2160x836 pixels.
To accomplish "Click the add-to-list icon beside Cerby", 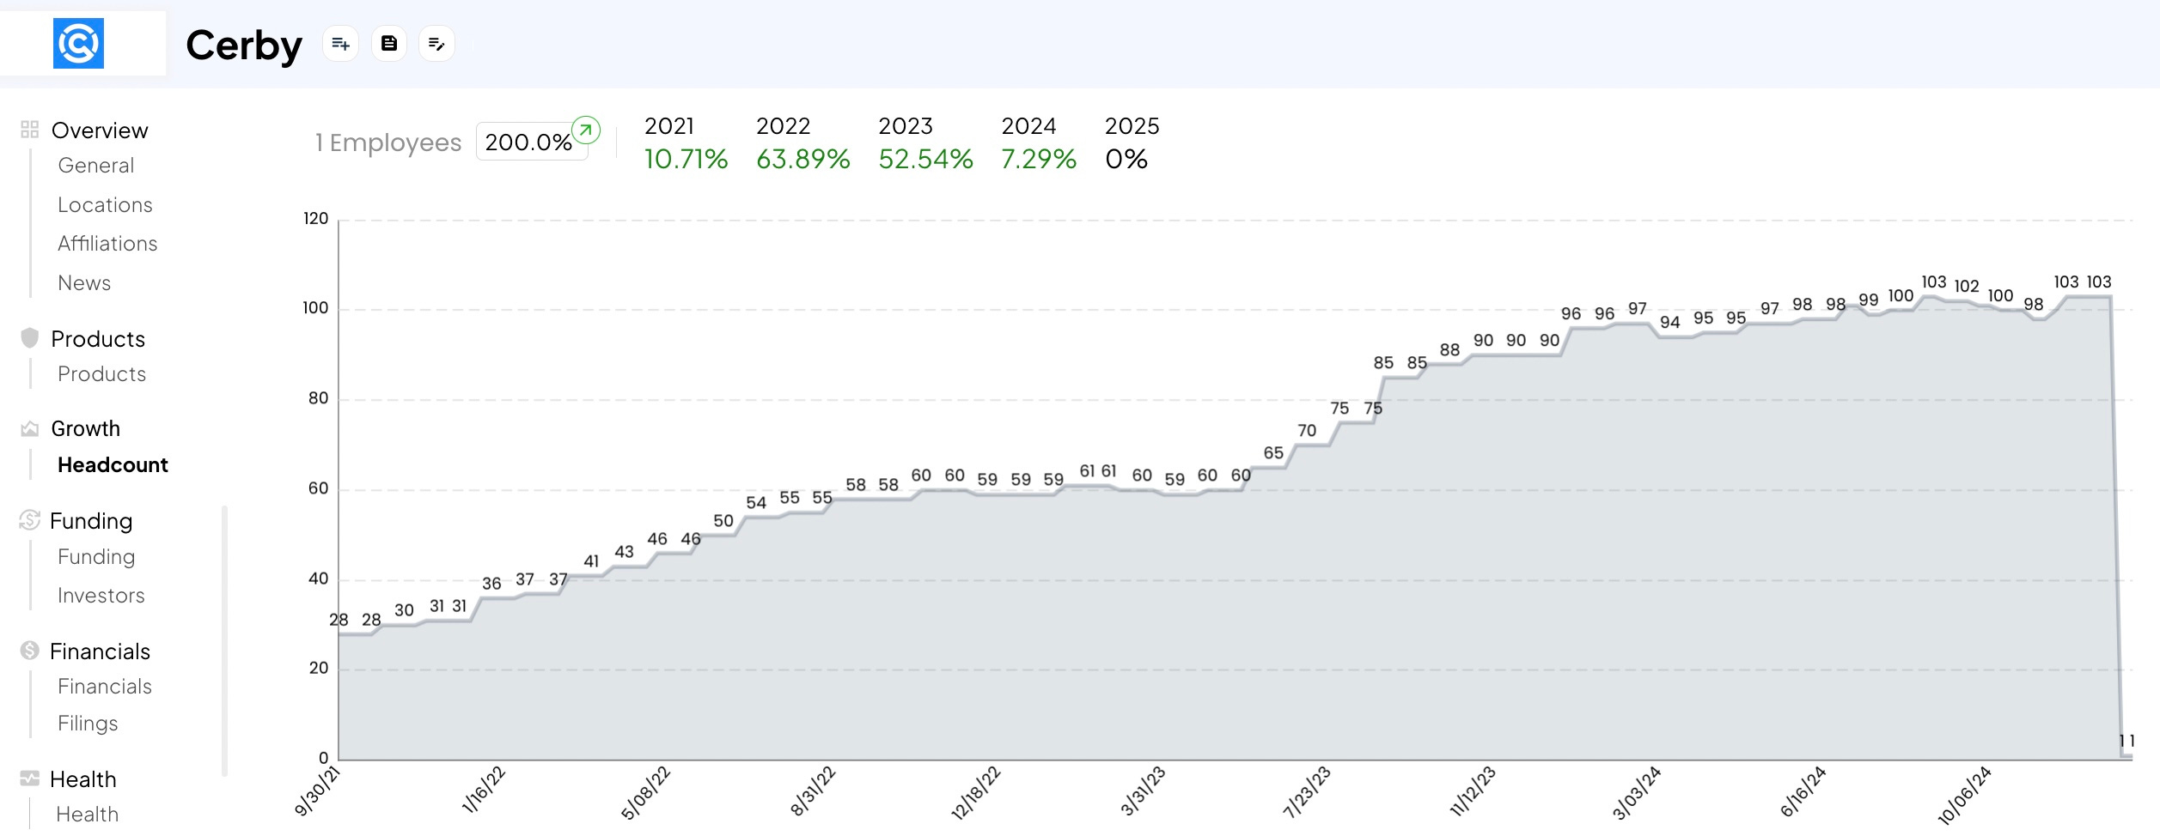I will pos(341,44).
